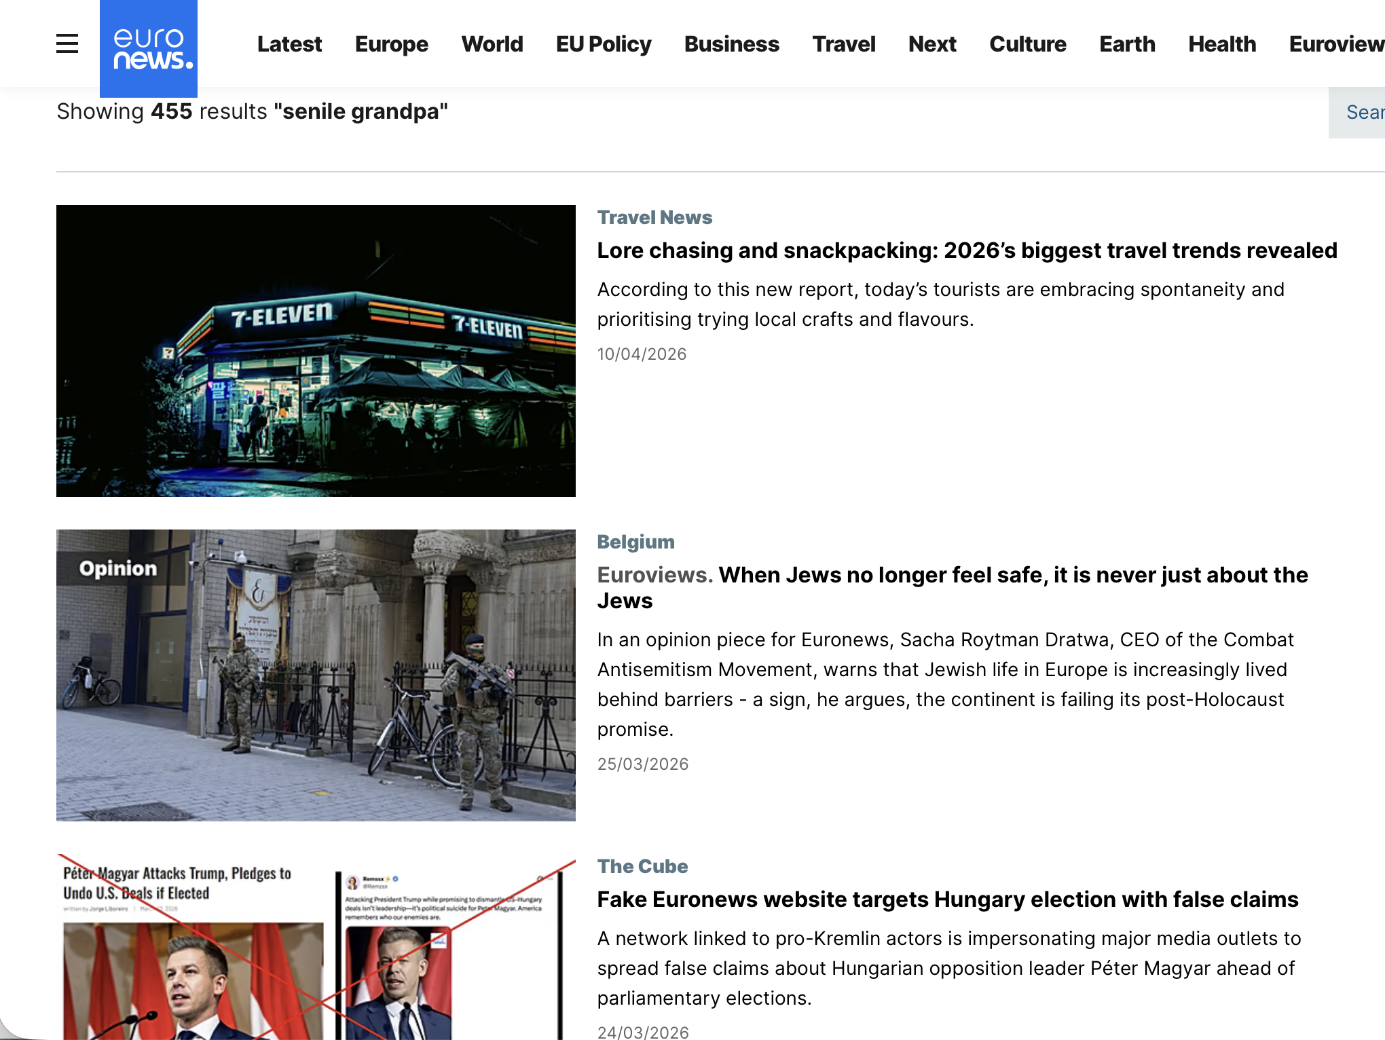Viewport: 1385px width, 1040px height.
Task: Open the Belgium category page
Action: point(635,541)
